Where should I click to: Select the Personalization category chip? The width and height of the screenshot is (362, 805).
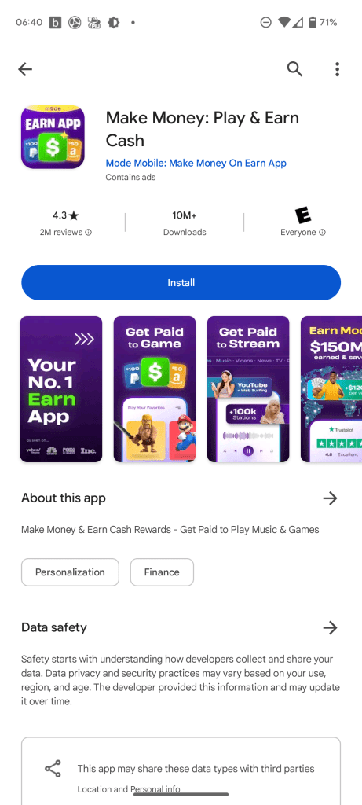click(x=70, y=572)
